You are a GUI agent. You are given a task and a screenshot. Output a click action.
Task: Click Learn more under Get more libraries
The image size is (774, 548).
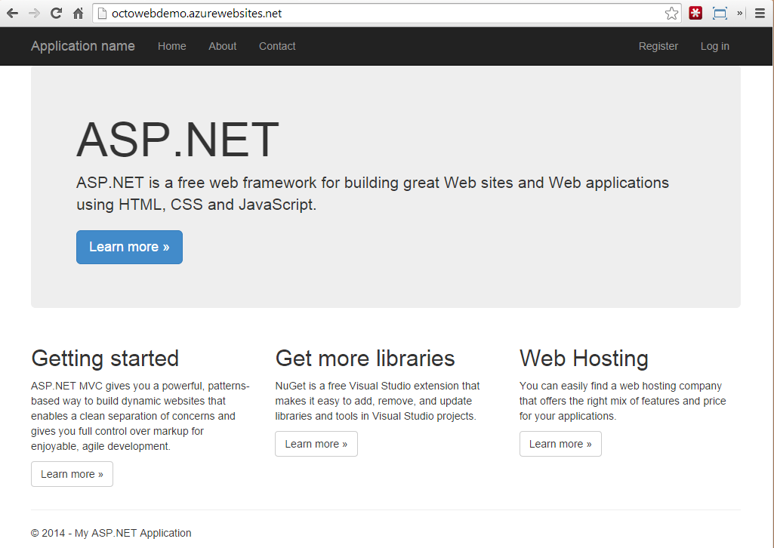tap(316, 444)
